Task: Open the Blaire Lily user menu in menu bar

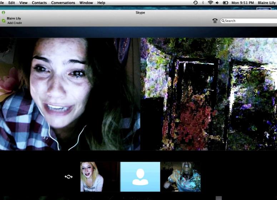Action: coord(267,3)
